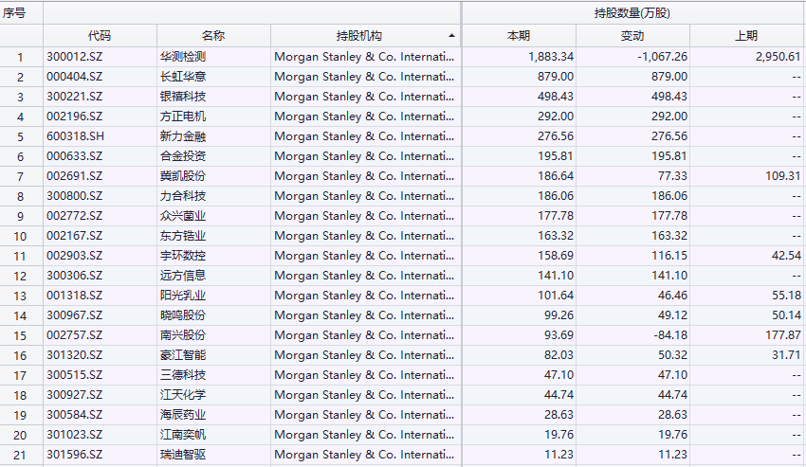Select the 三德科技 name cell

(x=183, y=375)
